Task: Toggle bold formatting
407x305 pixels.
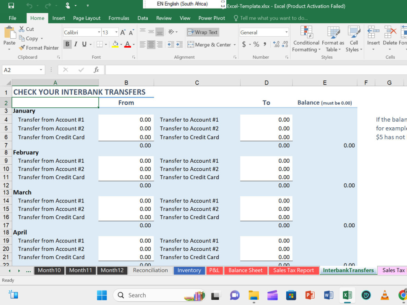Action: point(67,44)
